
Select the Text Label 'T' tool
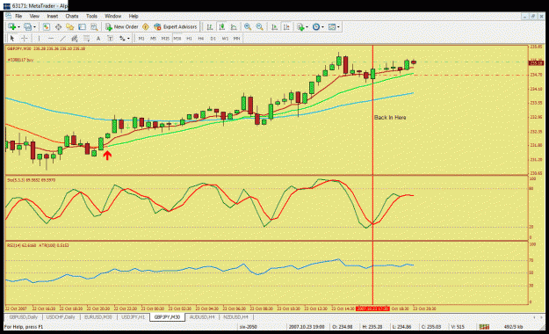111,38
